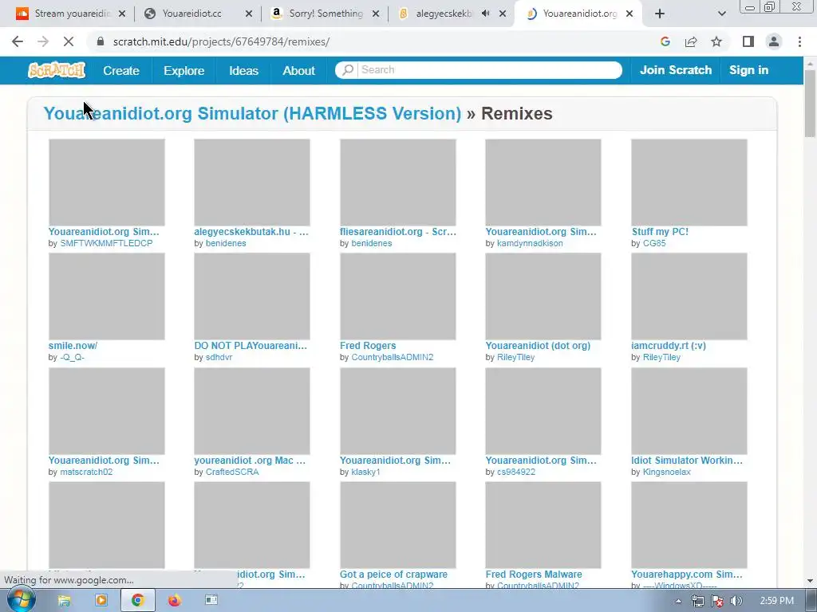The height and width of the screenshot is (612, 817).
Task: Stop page loading with X button
Action: (69, 41)
